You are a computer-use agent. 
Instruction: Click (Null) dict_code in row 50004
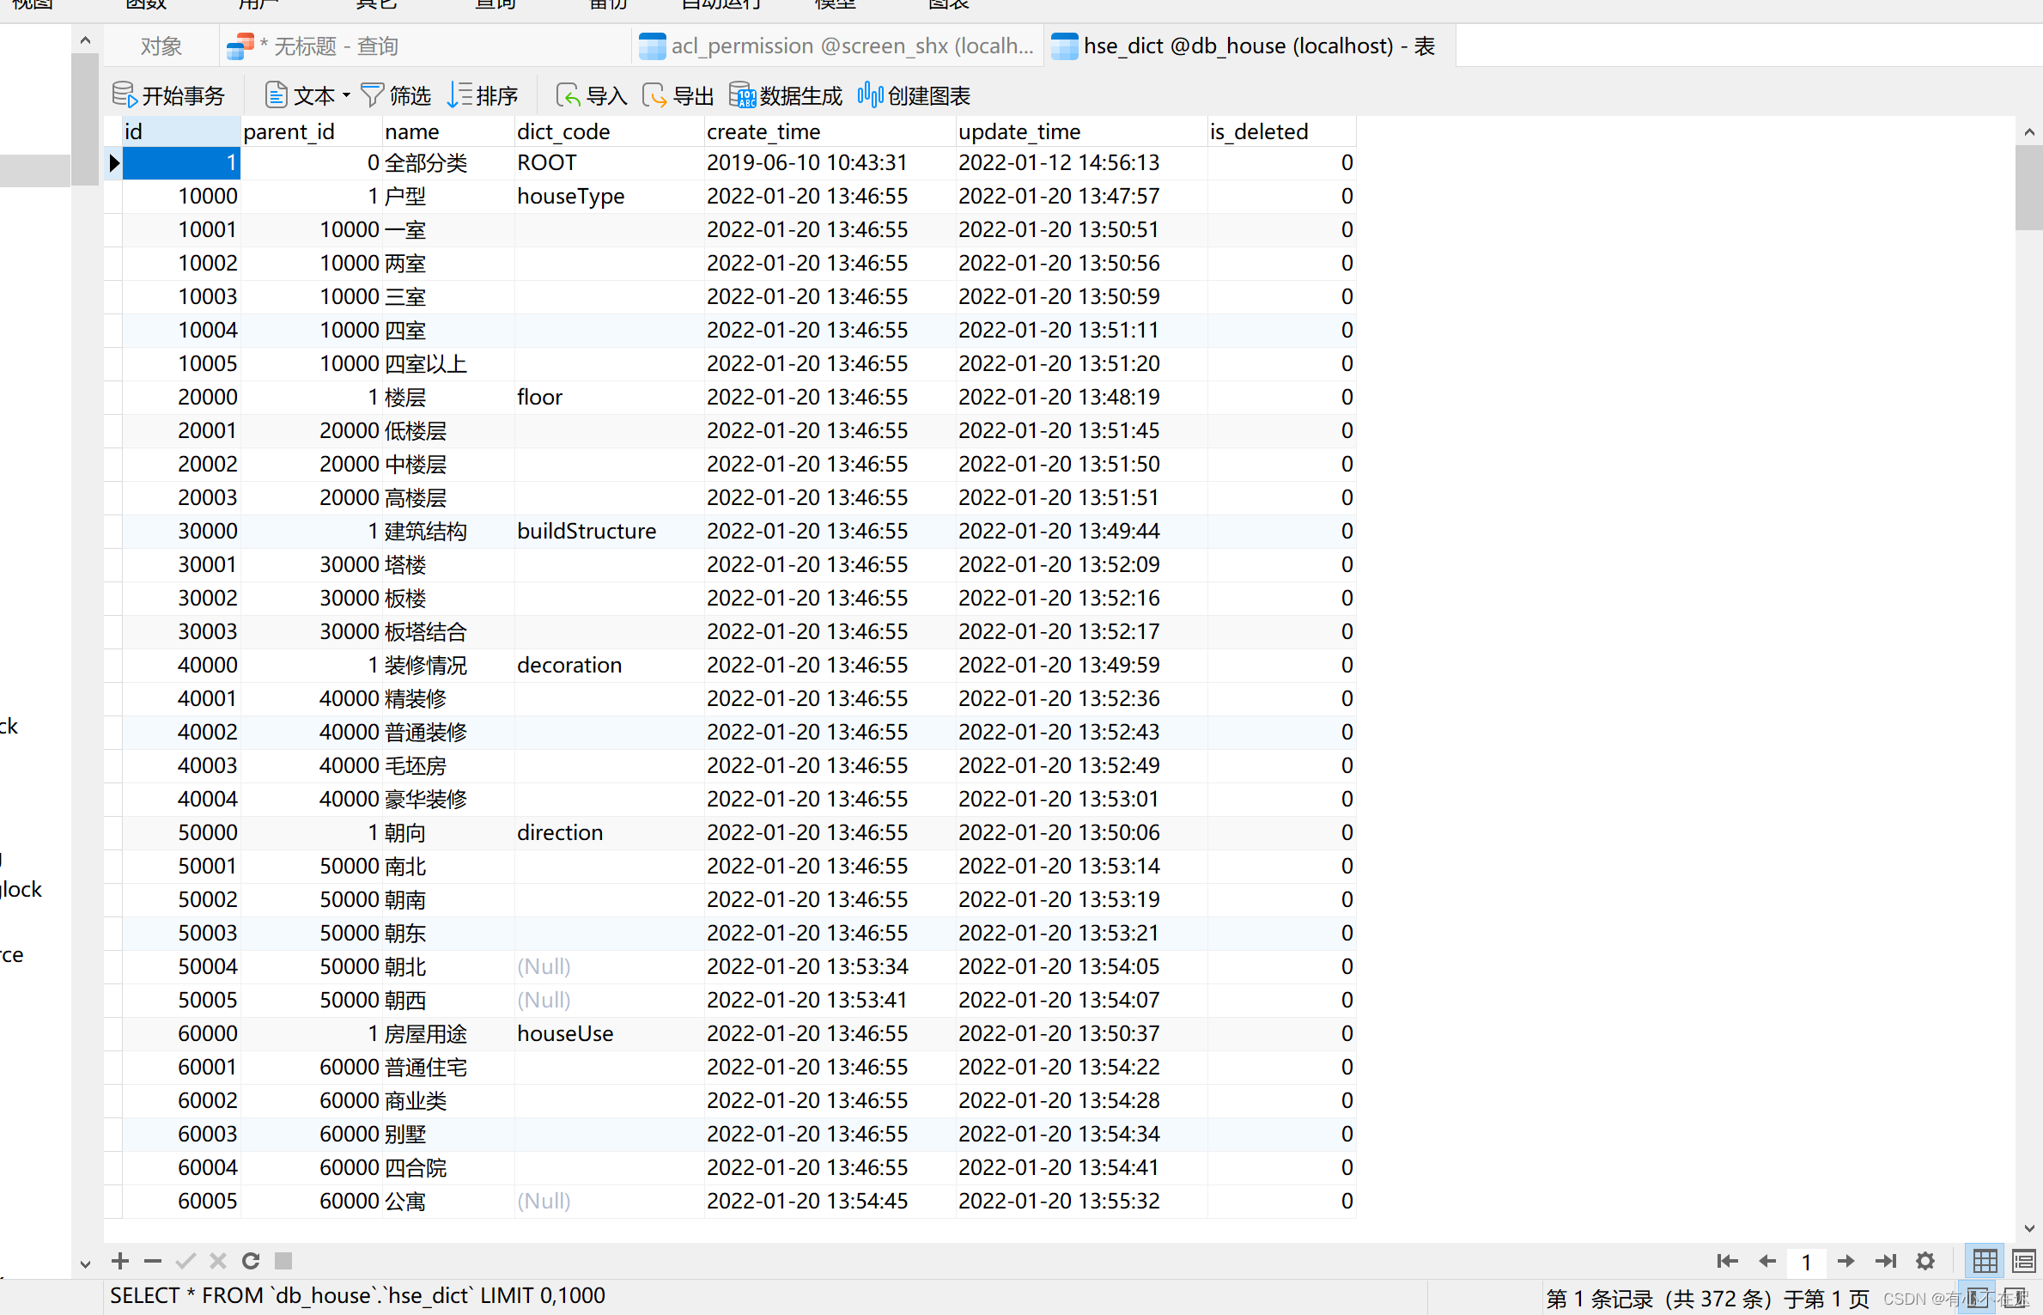609,966
